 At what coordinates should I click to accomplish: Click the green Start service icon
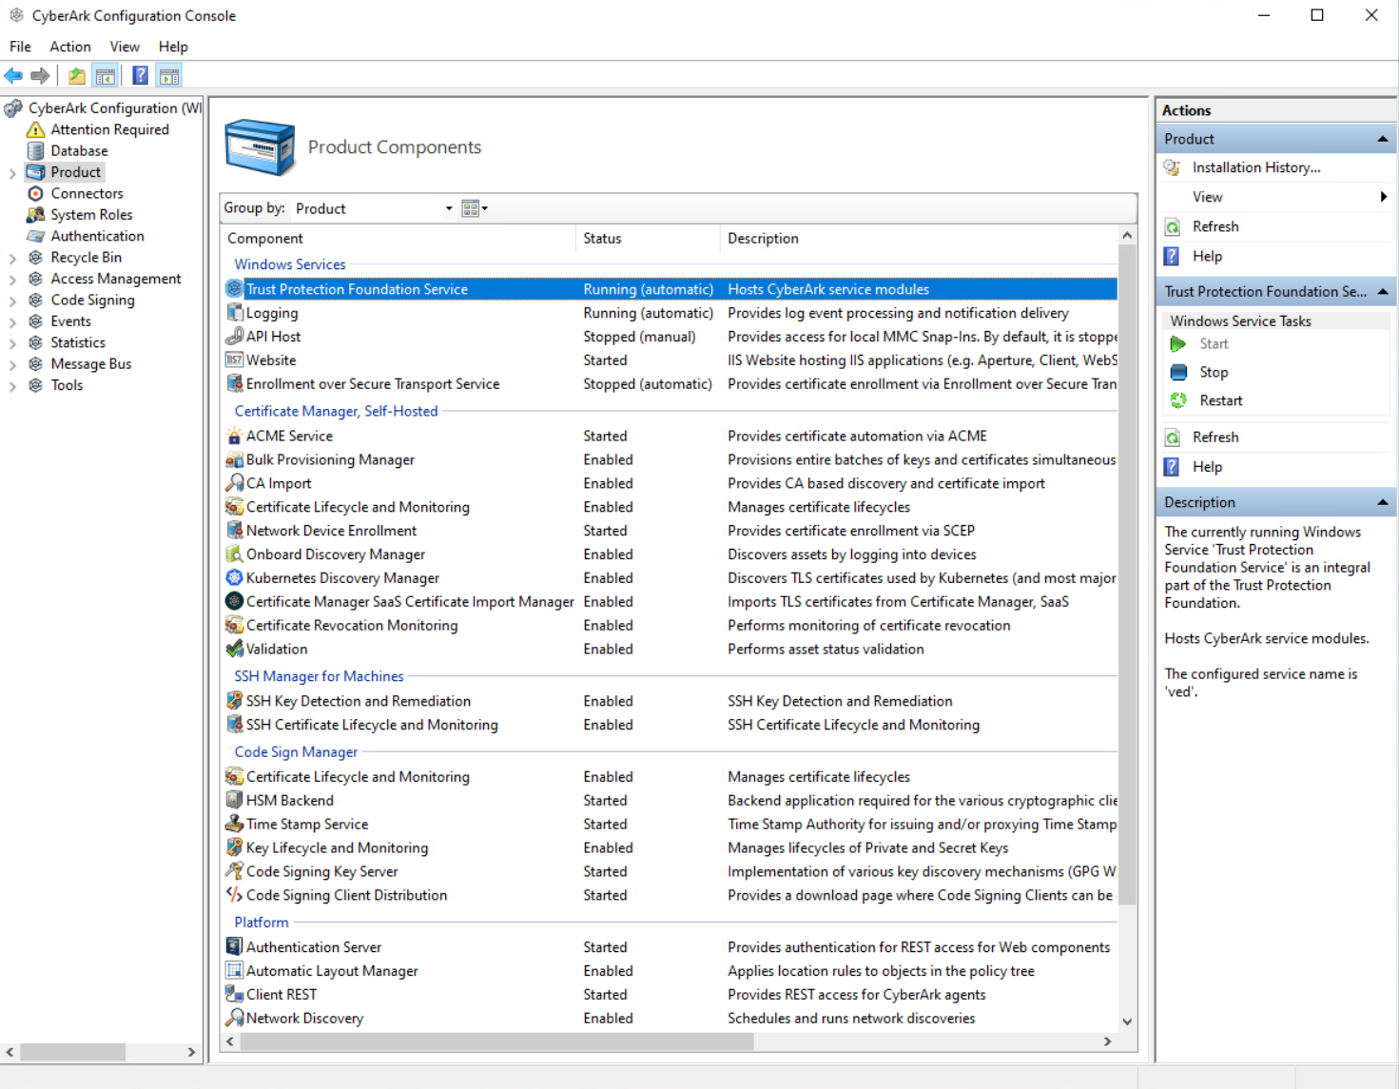pyautogui.click(x=1178, y=344)
